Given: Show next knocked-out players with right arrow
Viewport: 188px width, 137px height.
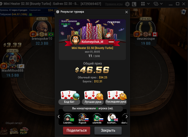Looking at the screenshot, I should tap(126, 117).
